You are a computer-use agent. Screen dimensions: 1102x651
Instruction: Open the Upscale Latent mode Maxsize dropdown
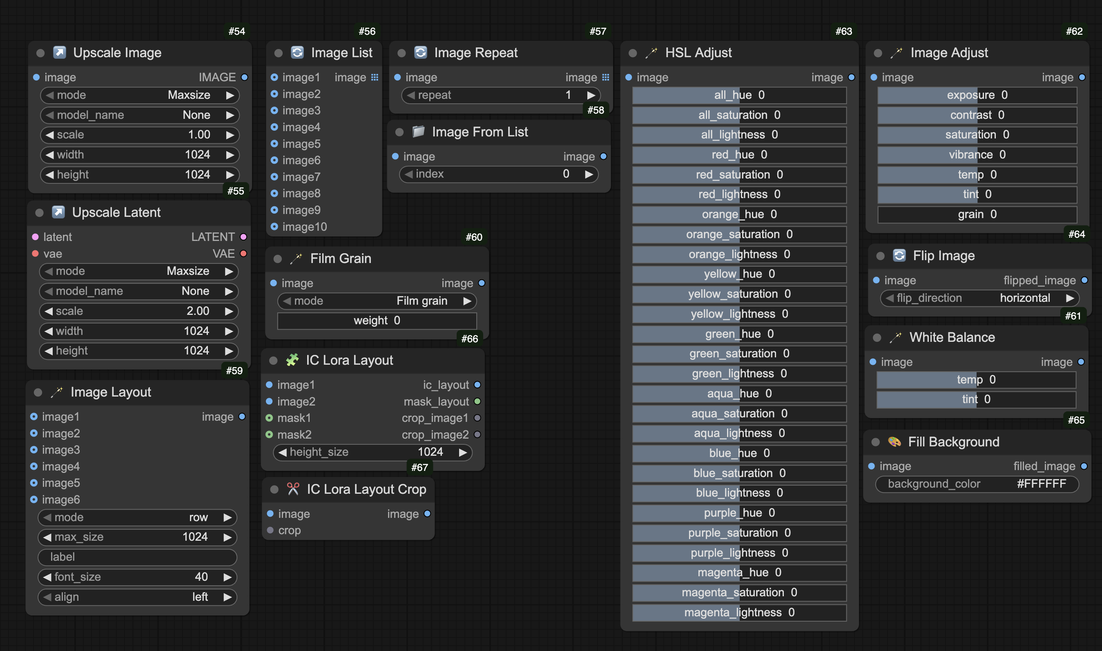pyautogui.click(x=138, y=271)
